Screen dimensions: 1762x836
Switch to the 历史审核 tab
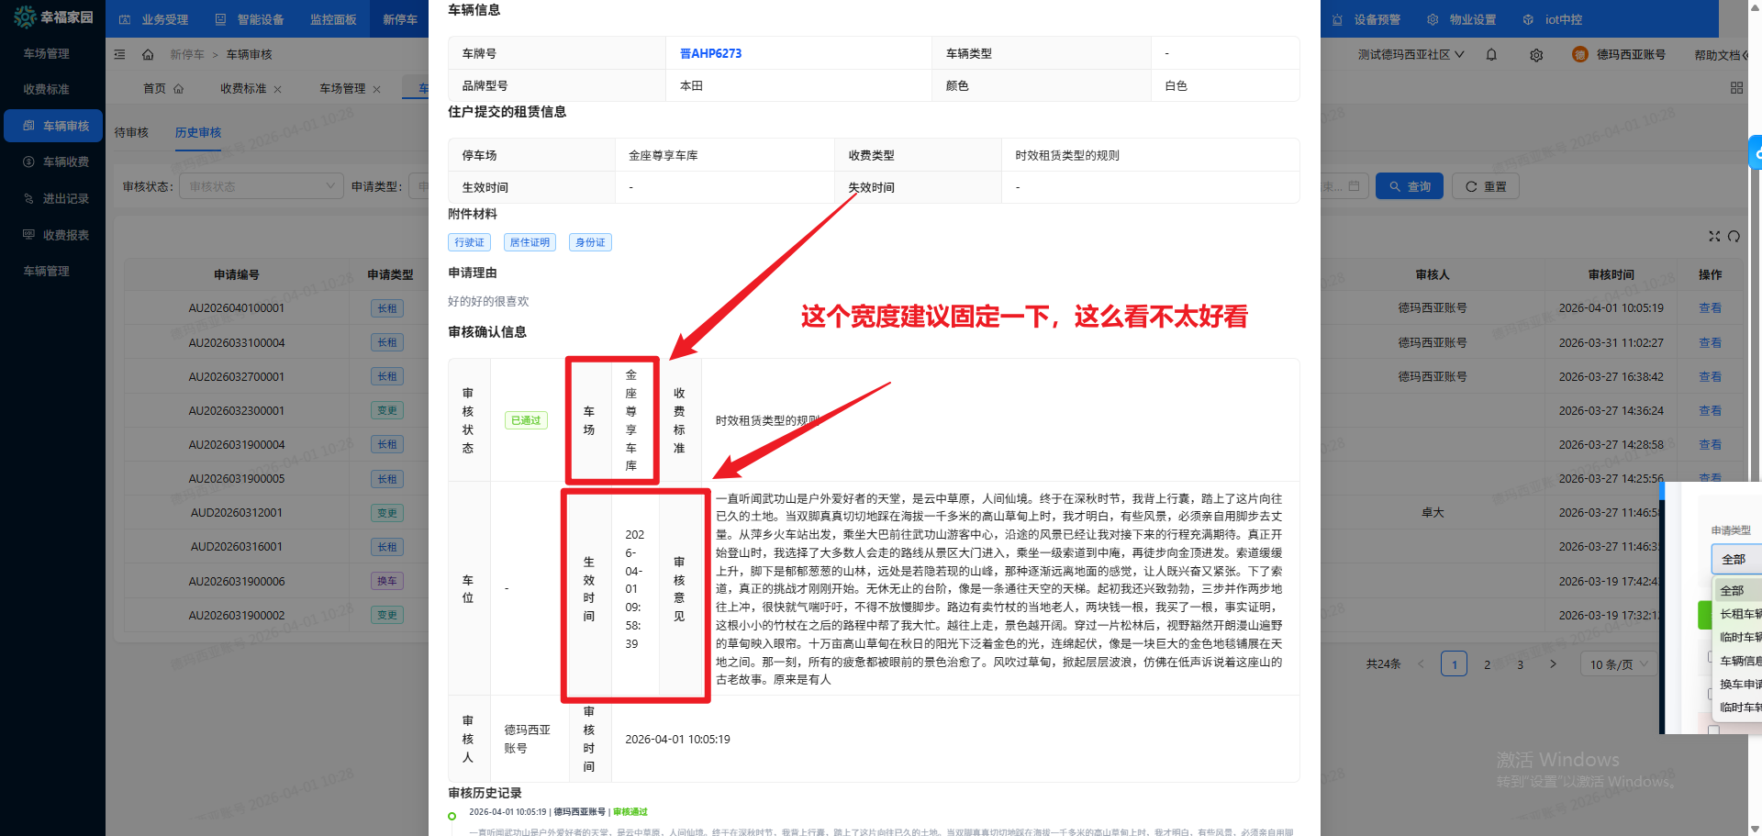[x=198, y=132]
